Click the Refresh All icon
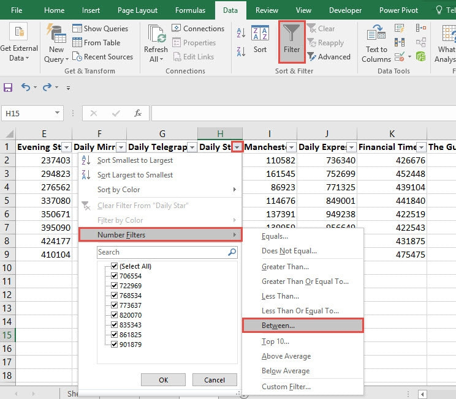456x399 pixels. pyautogui.click(x=157, y=34)
